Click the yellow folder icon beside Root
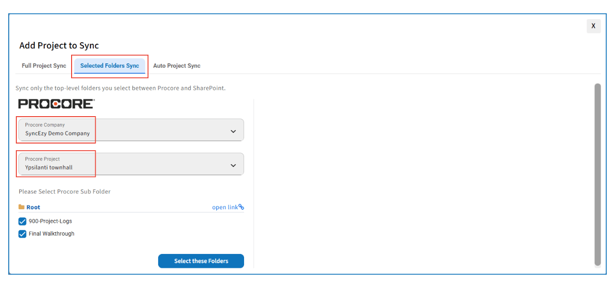The width and height of the screenshot is (615, 288). (22, 207)
